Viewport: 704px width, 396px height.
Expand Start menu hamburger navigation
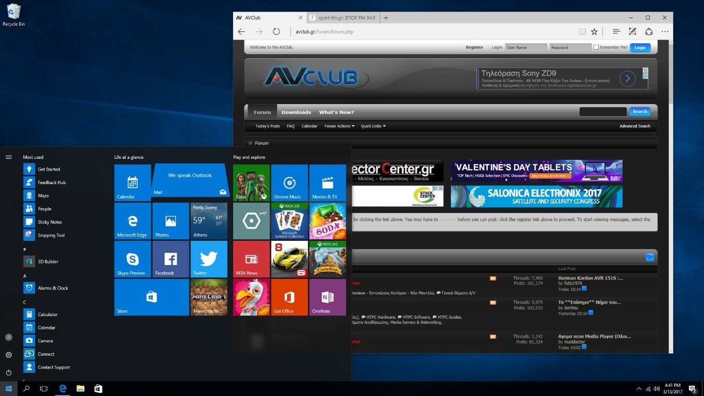point(9,157)
